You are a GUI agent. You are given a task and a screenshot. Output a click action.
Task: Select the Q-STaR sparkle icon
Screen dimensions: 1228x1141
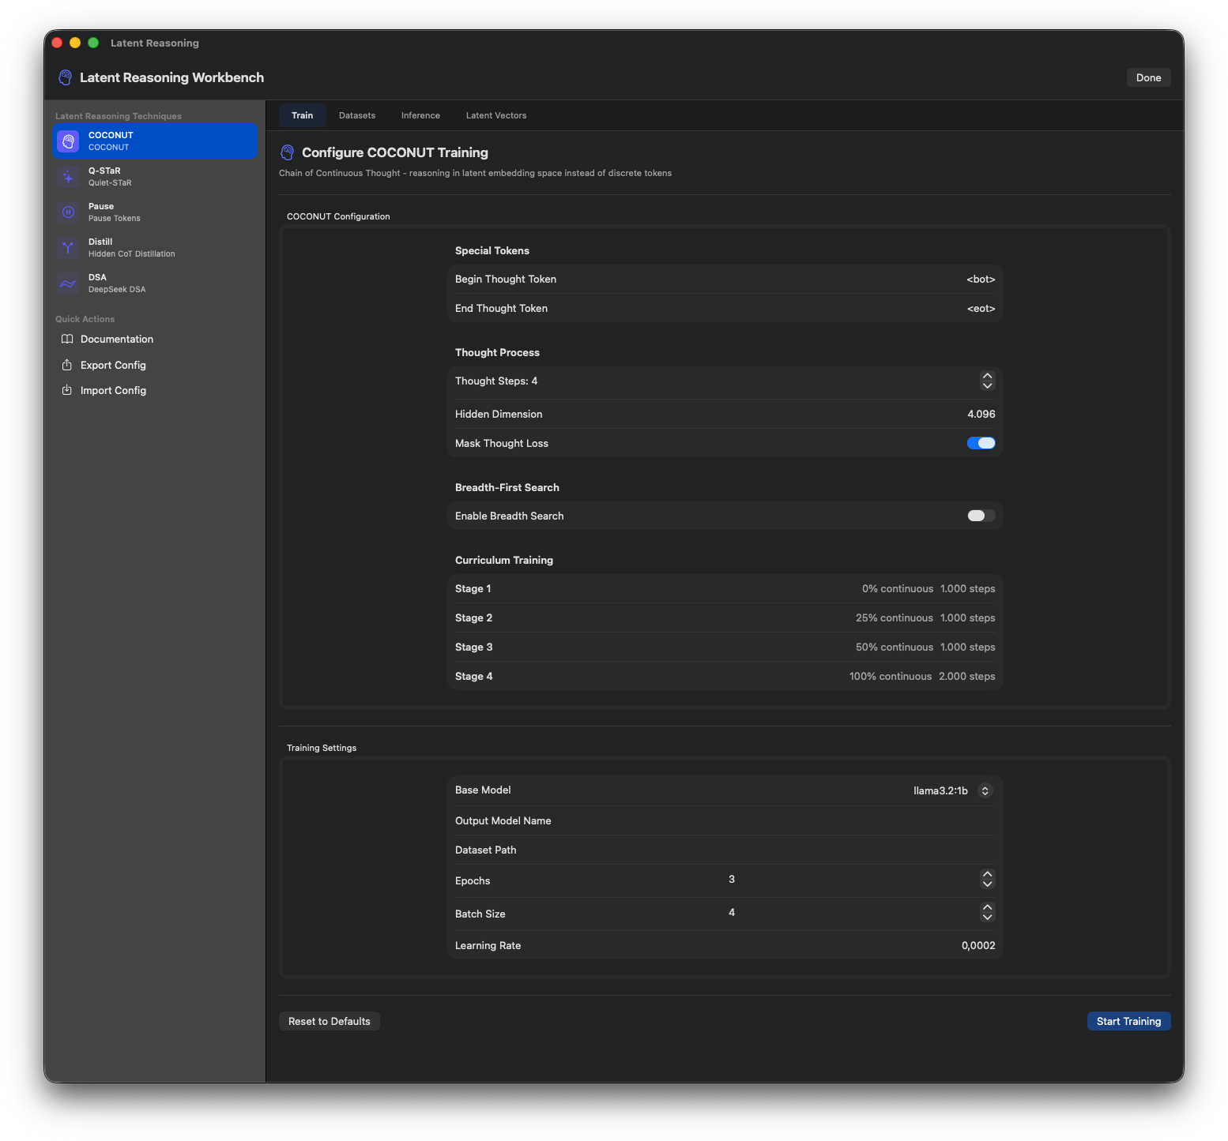(69, 177)
